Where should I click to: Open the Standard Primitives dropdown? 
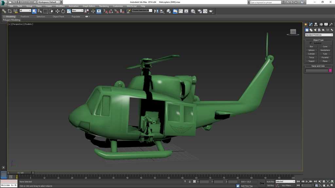pyautogui.click(x=319, y=35)
